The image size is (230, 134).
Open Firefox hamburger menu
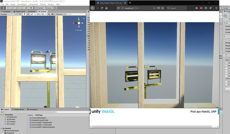click(216, 8)
